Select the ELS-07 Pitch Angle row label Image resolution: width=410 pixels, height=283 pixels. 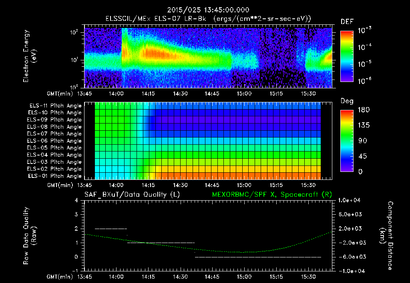click(54, 134)
